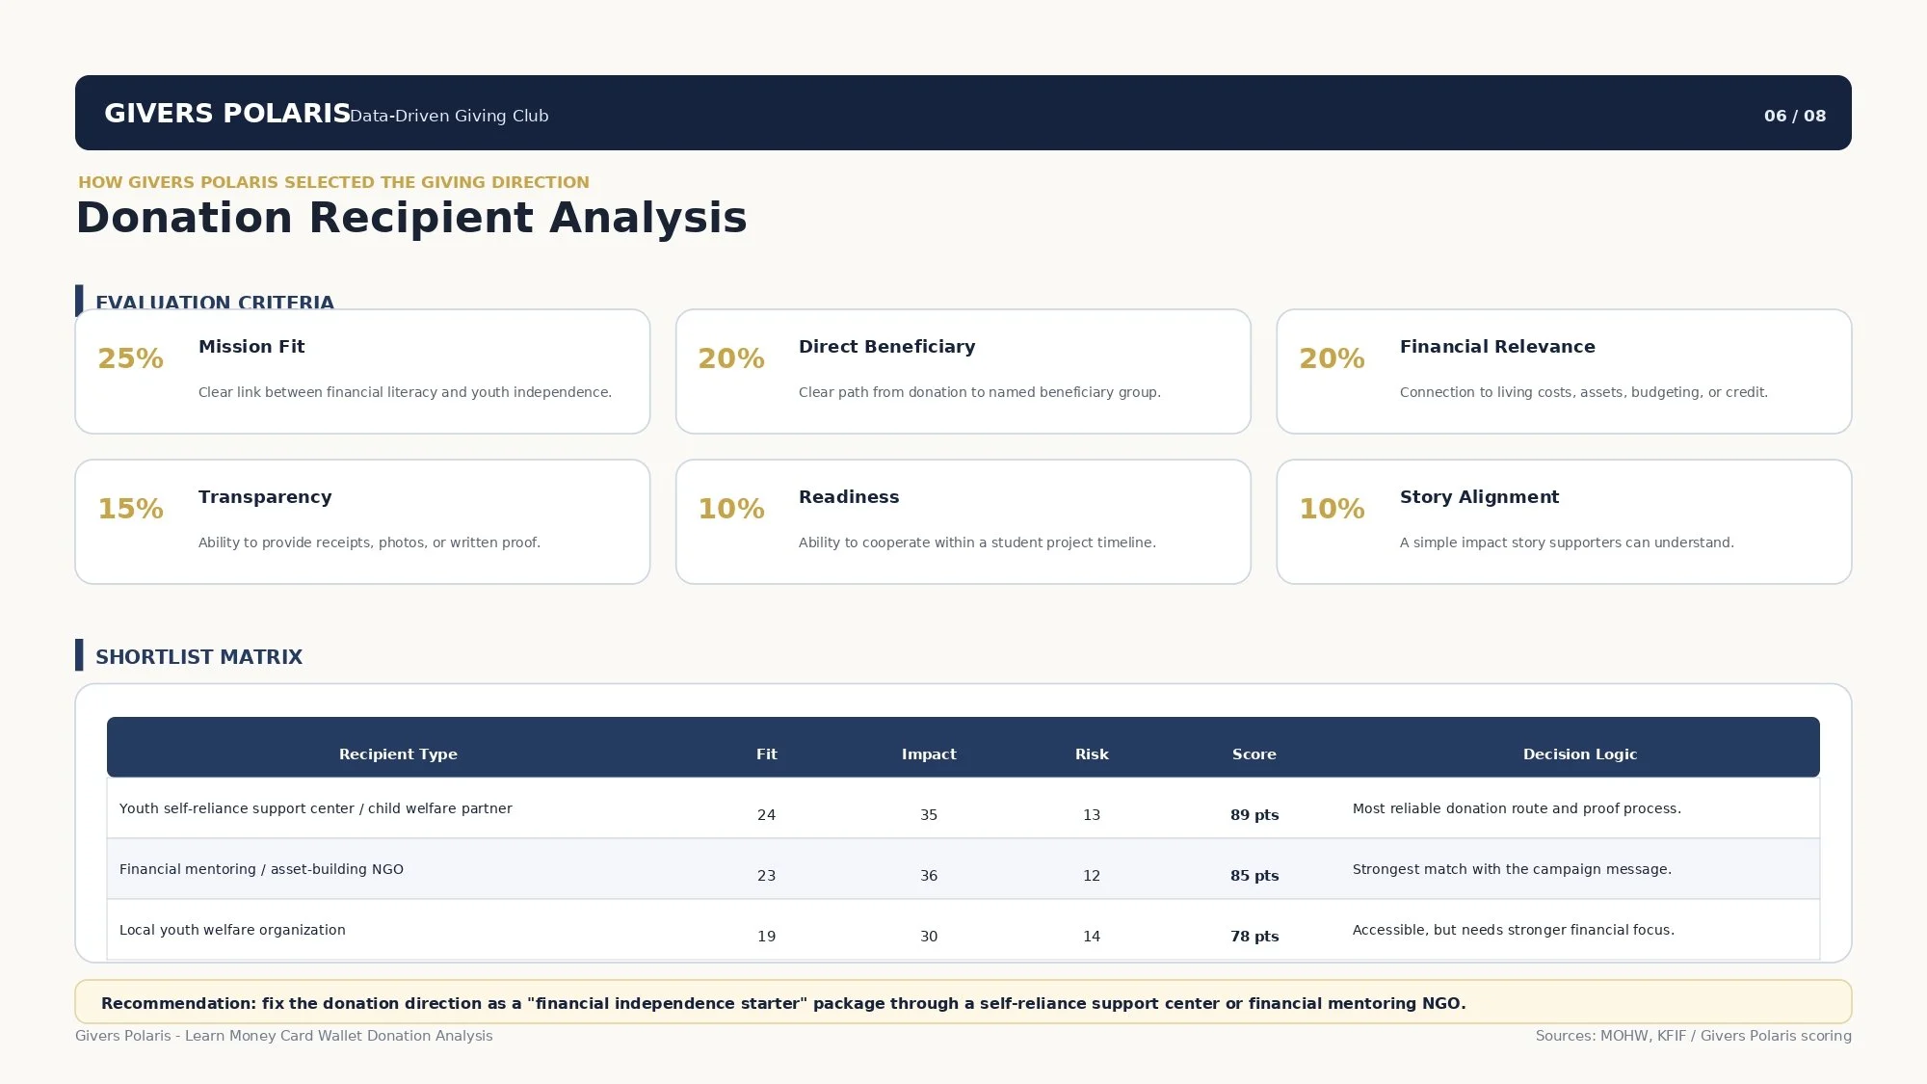Viewport: 1927px width, 1084px height.
Task: Select the Donation Recipient Analysis heading
Action: pyautogui.click(x=411, y=218)
